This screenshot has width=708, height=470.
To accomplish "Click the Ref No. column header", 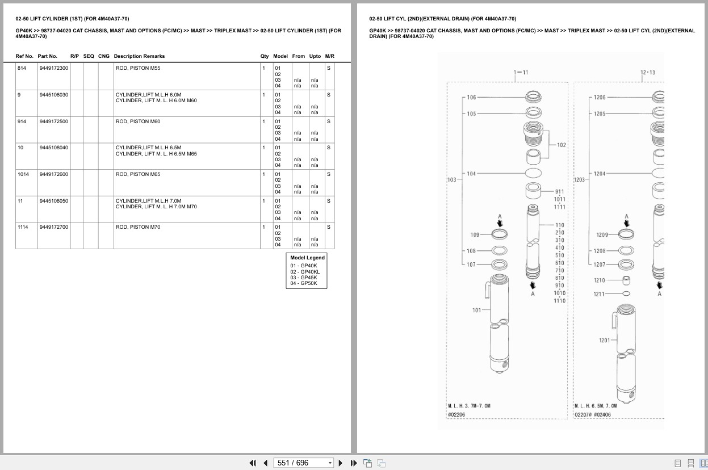I will (x=24, y=56).
